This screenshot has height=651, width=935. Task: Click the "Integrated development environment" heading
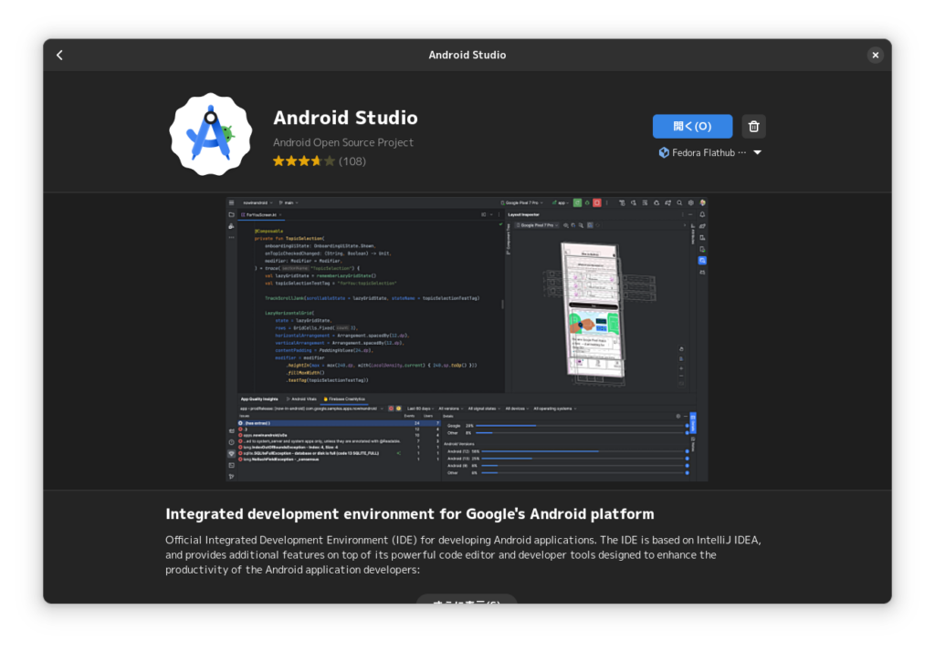click(410, 514)
